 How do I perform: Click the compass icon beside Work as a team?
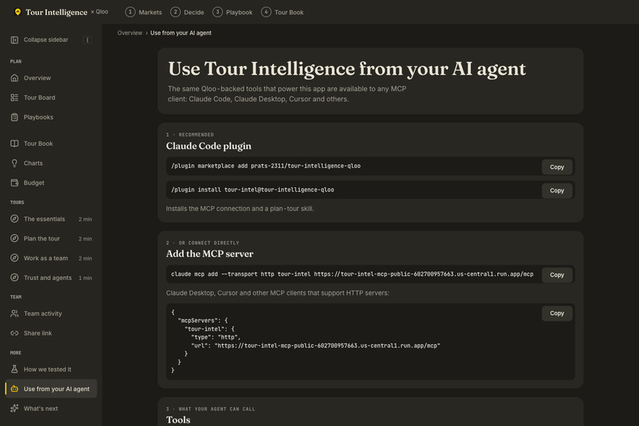[x=14, y=258]
